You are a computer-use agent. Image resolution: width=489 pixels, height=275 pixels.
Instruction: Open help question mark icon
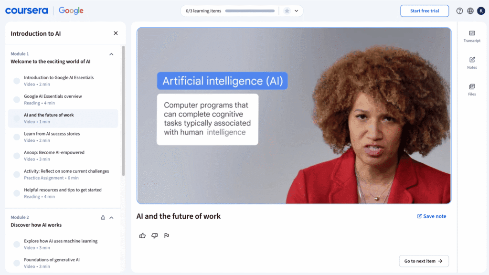459,11
